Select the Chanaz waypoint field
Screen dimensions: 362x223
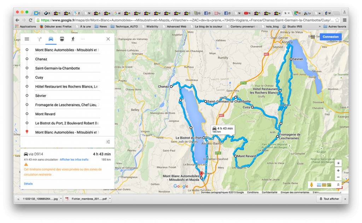(68, 59)
